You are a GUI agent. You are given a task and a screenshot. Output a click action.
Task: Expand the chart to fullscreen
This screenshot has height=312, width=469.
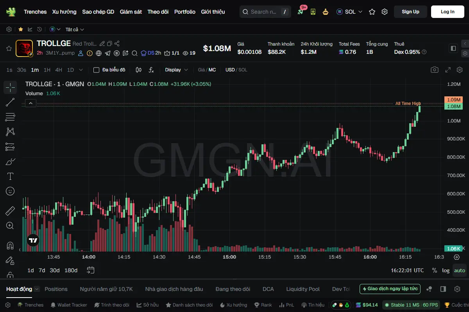pos(448,70)
